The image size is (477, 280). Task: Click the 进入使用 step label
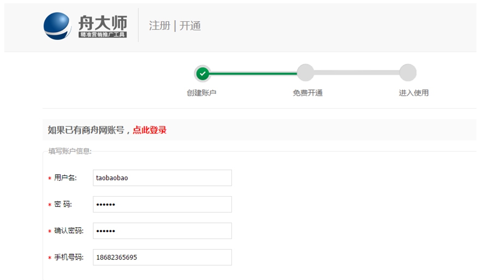coord(414,93)
